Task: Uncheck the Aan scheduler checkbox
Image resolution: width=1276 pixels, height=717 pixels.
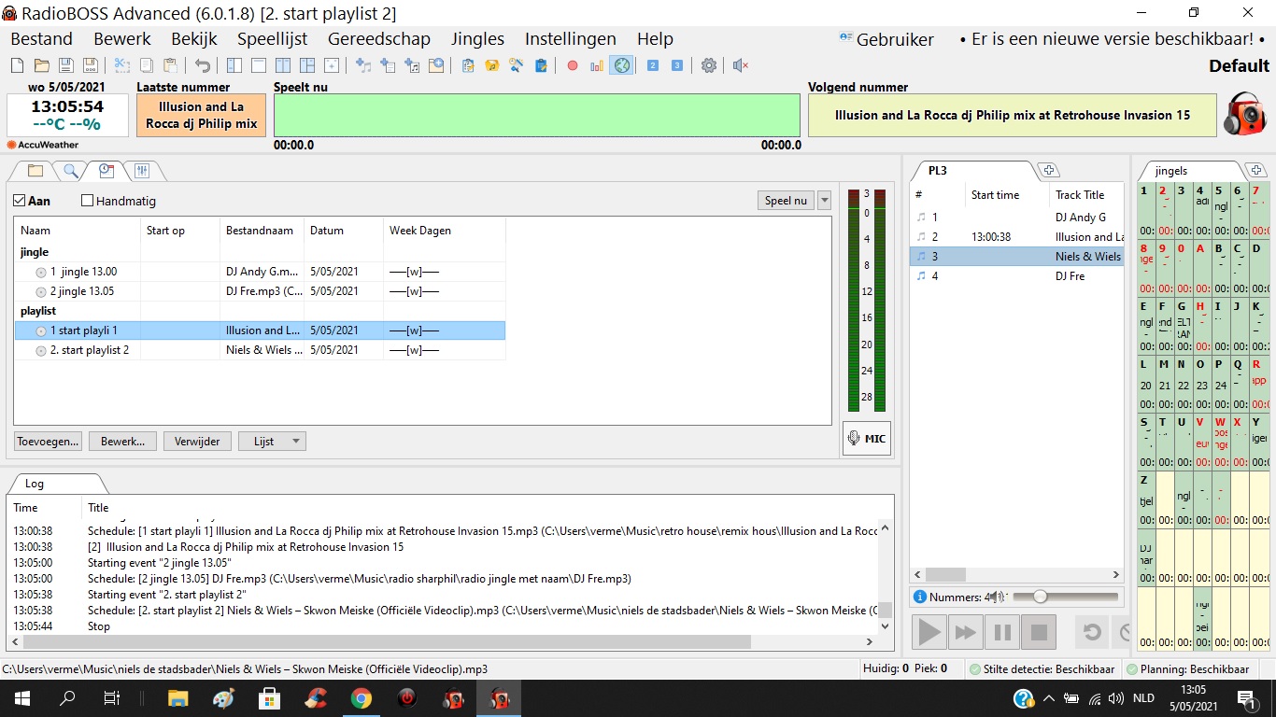Action: [x=20, y=201]
